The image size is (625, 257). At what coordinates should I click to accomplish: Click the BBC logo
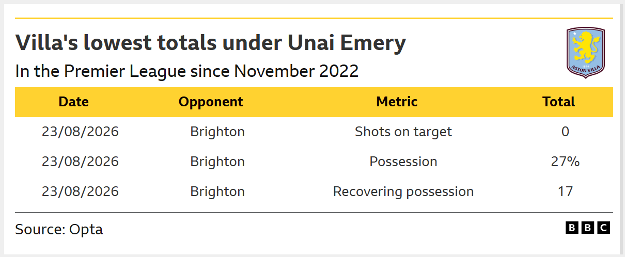click(x=588, y=228)
